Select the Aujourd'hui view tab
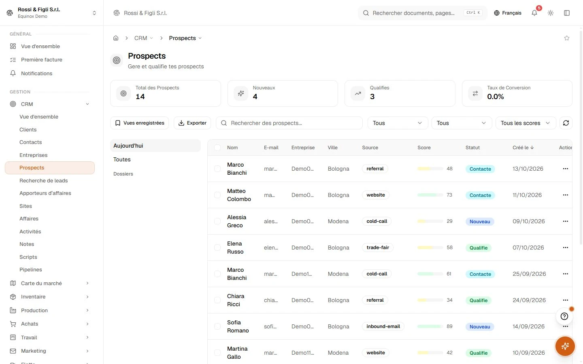The height and width of the screenshot is (364, 583). 155,146
